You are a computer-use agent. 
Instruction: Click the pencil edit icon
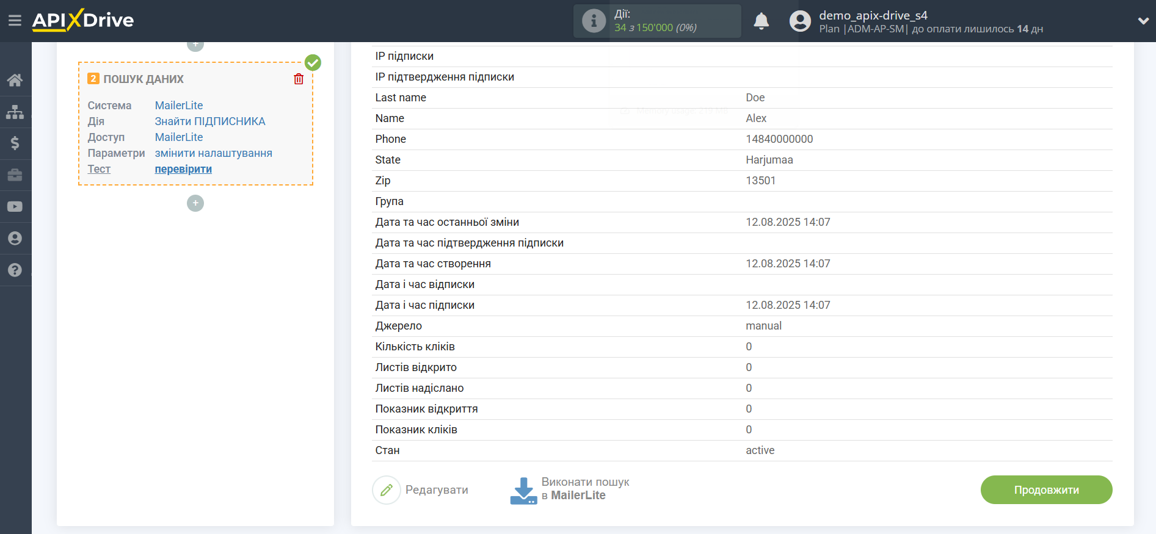[387, 490]
